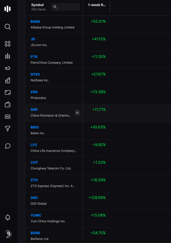Click the app logo icon in the sidebar
171x243 pixels.
(7, 9)
